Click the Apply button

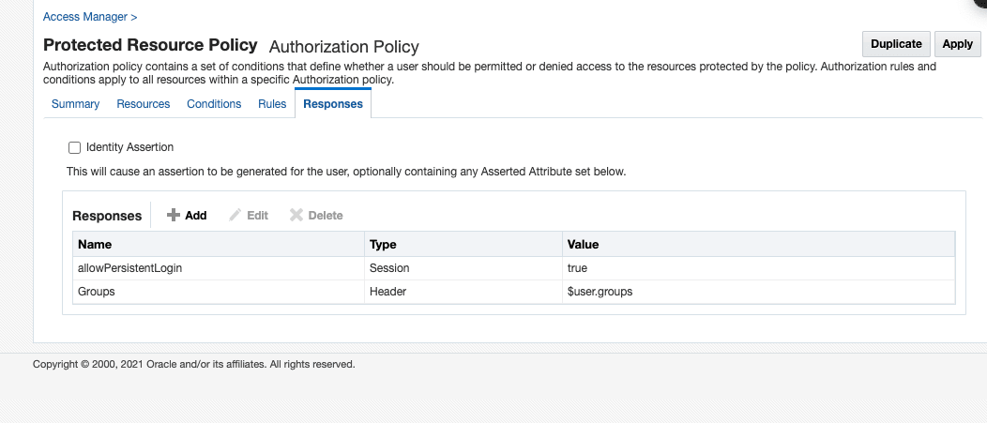(x=957, y=44)
